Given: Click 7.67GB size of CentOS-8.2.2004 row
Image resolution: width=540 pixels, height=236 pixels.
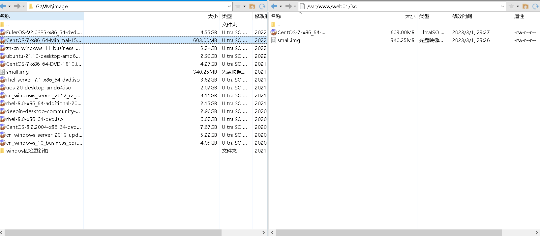Looking at the screenshot, I should 209,127.
